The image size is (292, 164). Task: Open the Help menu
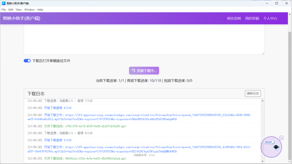point(40,10)
